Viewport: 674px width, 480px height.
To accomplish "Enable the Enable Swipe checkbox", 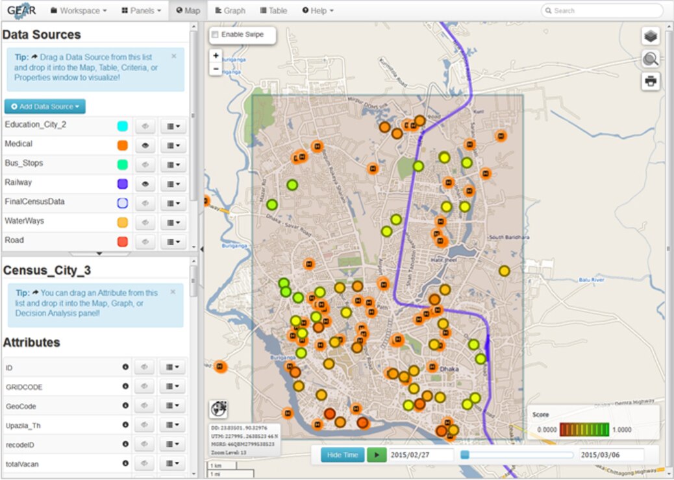I will click(x=215, y=36).
